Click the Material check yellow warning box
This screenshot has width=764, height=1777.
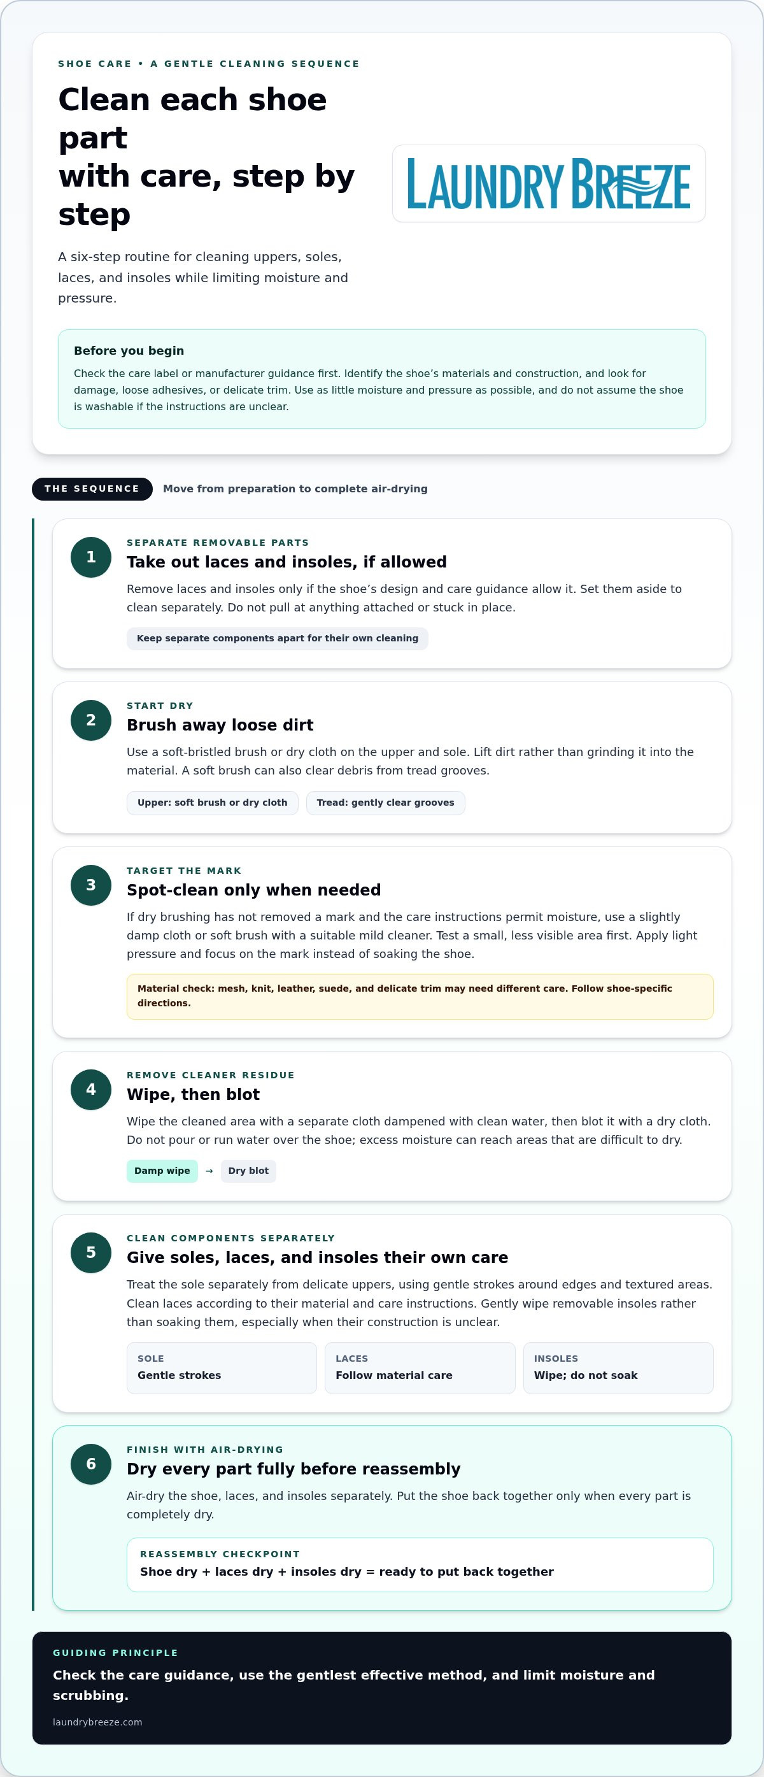tap(420, 997)
